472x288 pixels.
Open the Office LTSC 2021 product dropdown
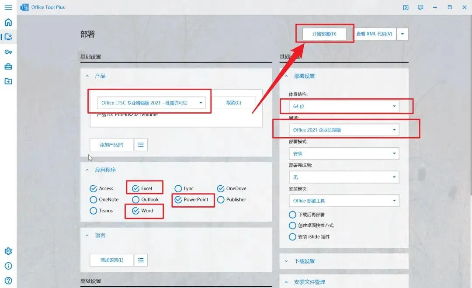tap(151, 103)
